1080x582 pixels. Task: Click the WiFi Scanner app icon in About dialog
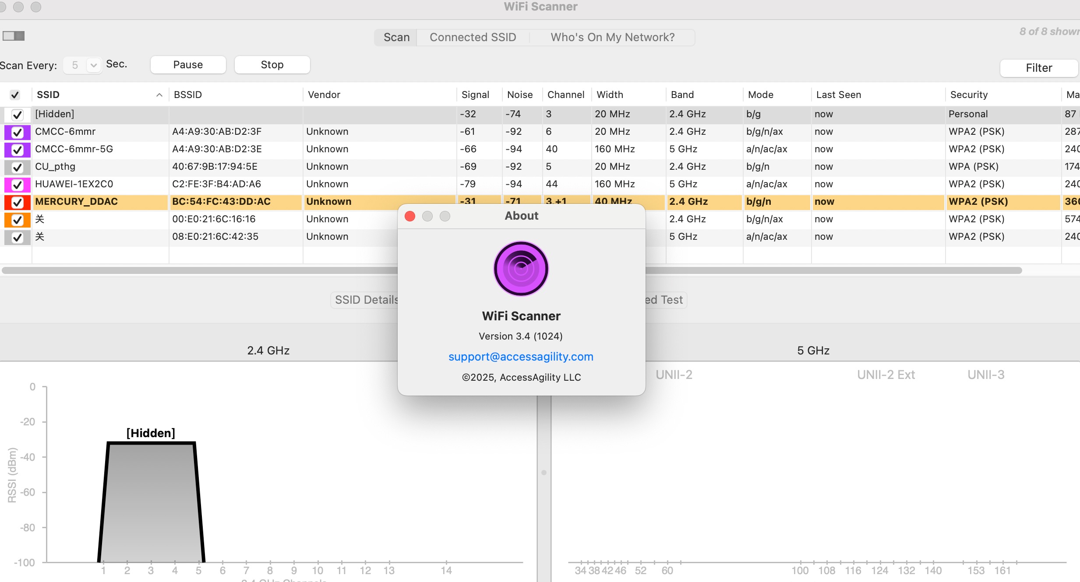point(521,269)
